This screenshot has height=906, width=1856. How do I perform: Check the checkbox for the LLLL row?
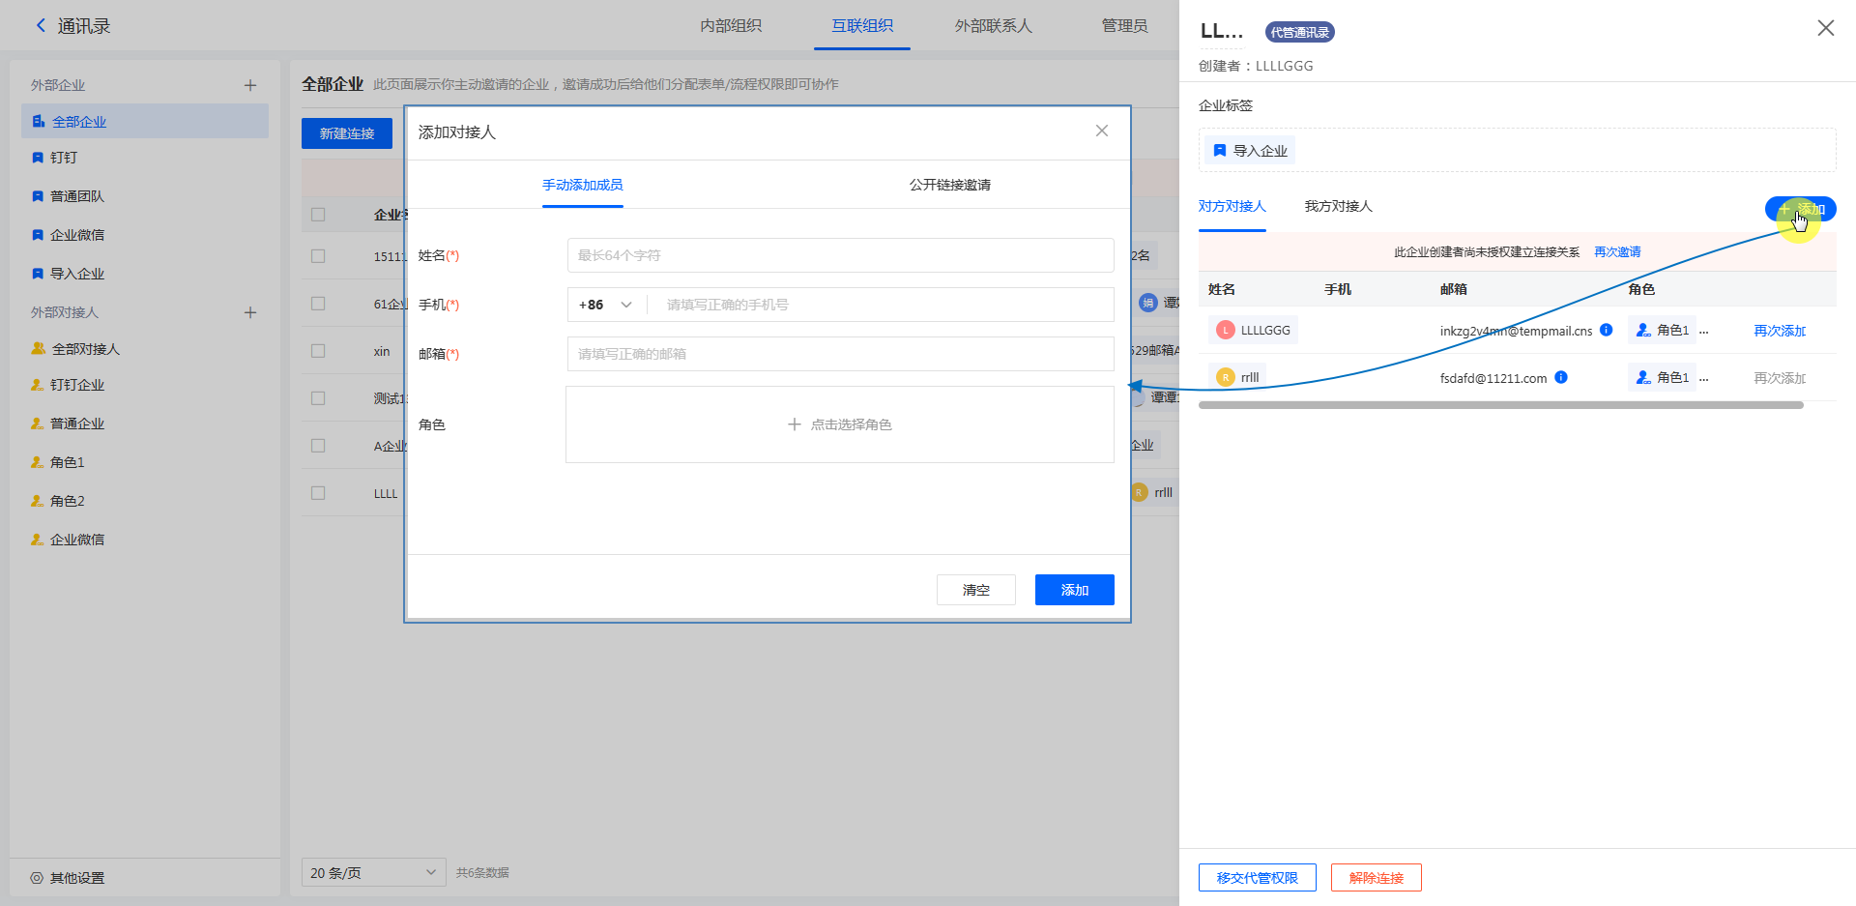(x=318, y=493)
